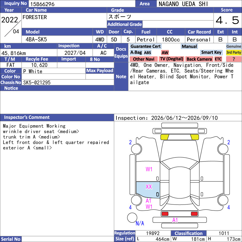The image size is (242, 242).
Task: Click the color value P White
Action: (33, 71)
